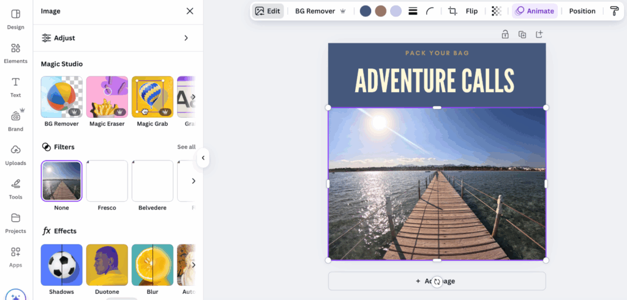Click the copy style paint roller

(x=615, y=11)
